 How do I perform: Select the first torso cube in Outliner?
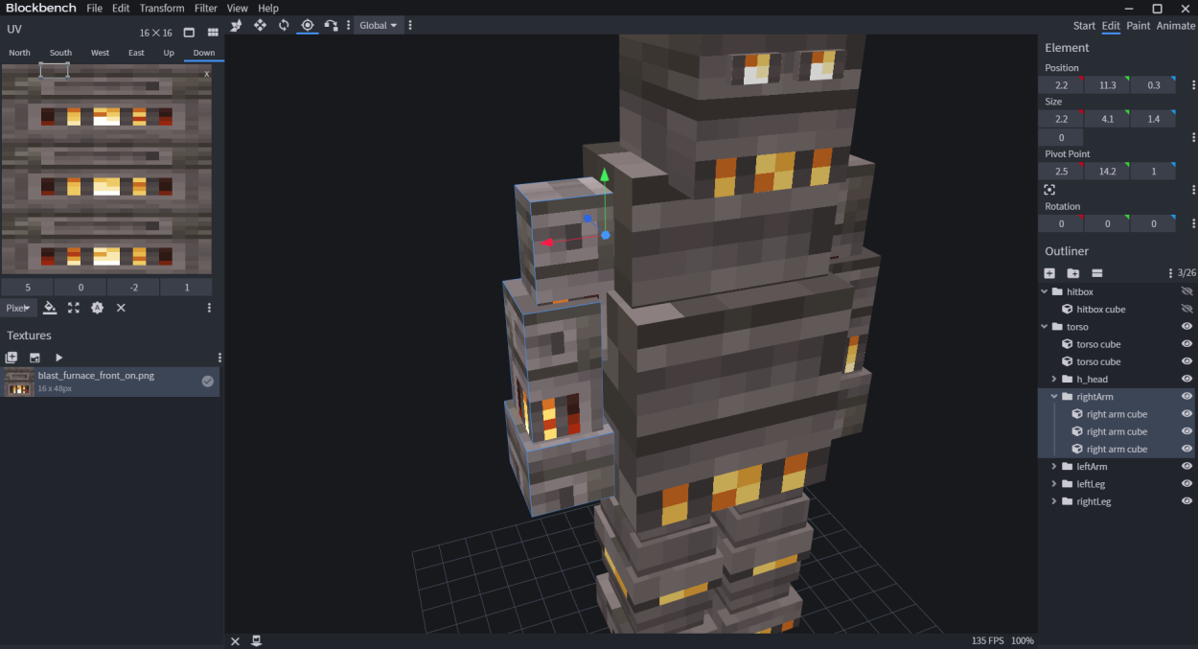point(1097,344)
